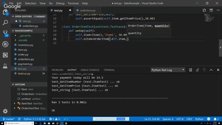Open the Help menu

click(x=85, y=3)
